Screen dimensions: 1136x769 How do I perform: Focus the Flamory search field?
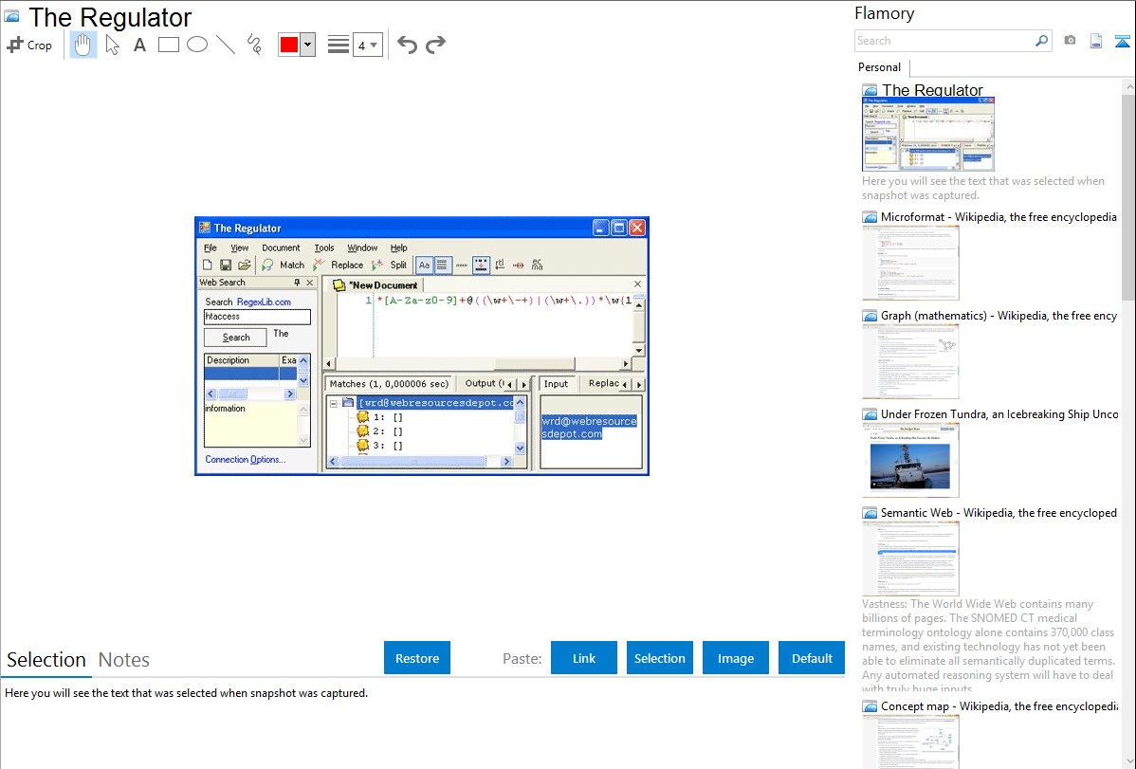[944, 41]
